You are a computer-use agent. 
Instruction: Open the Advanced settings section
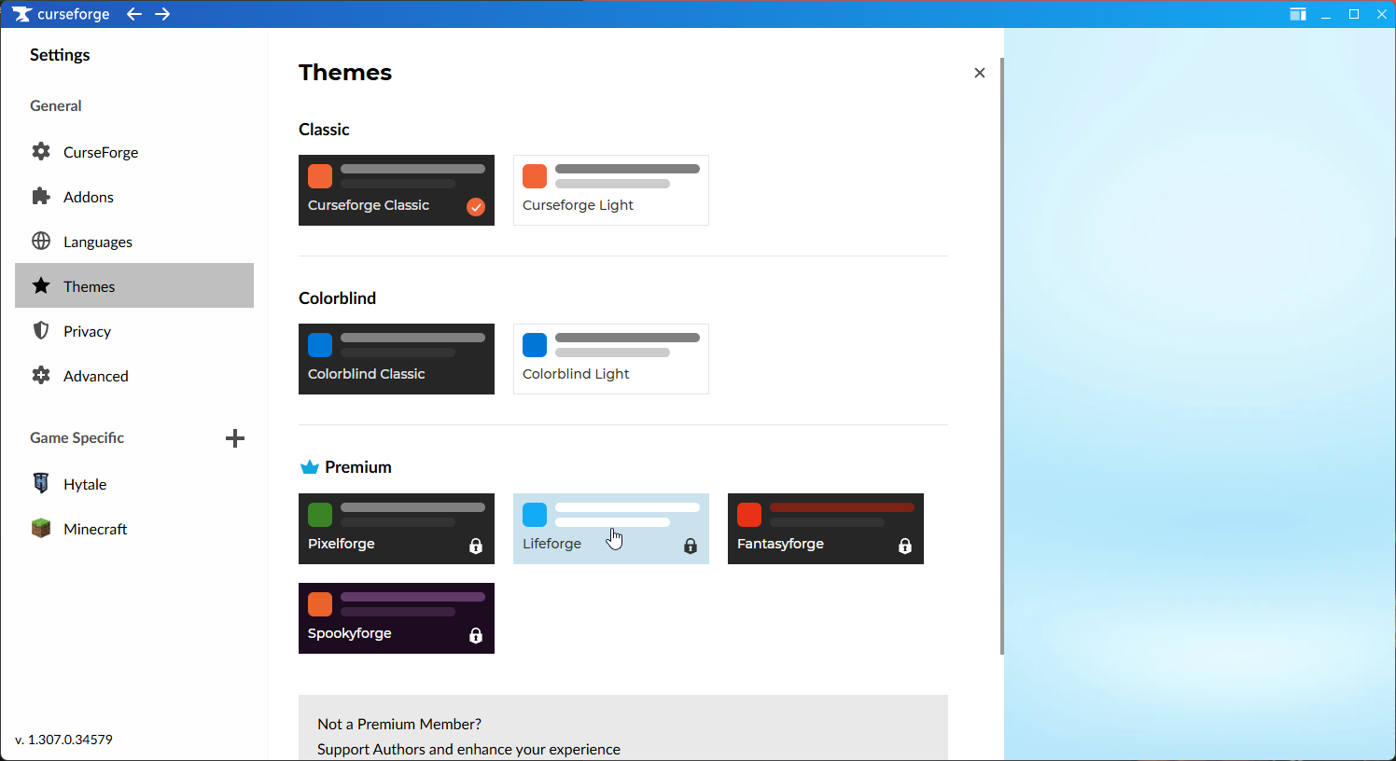click(x=134, y=375)
